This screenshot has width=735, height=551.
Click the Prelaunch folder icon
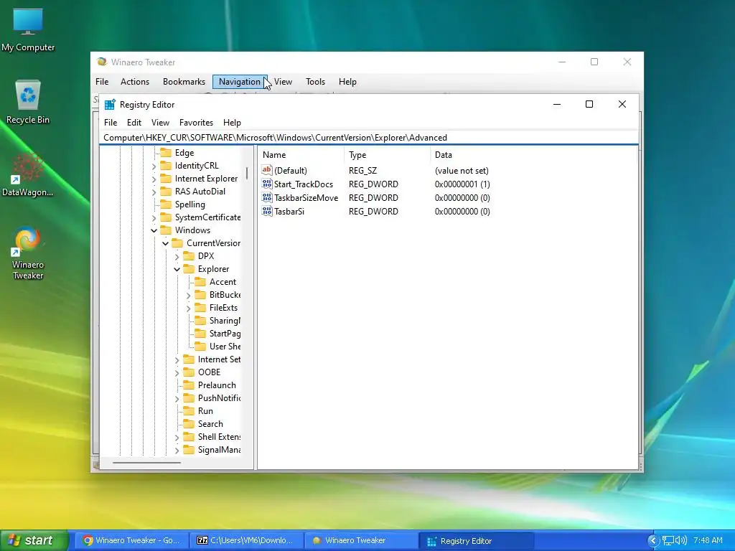189,385
